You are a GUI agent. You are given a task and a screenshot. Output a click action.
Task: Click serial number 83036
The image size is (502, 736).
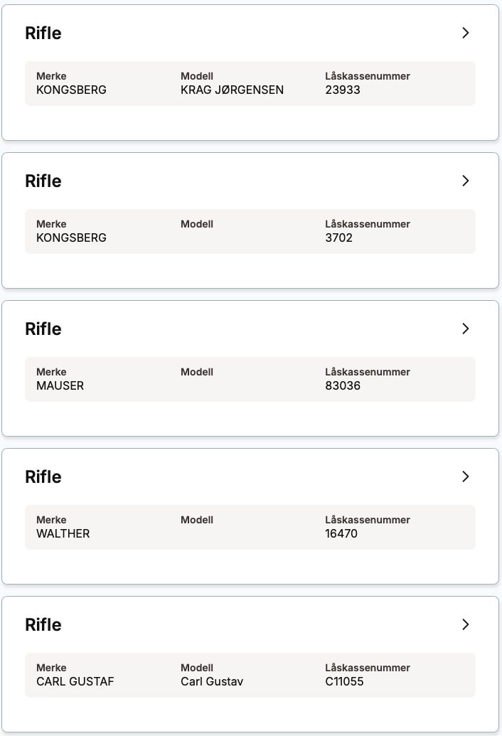point(343,386)
